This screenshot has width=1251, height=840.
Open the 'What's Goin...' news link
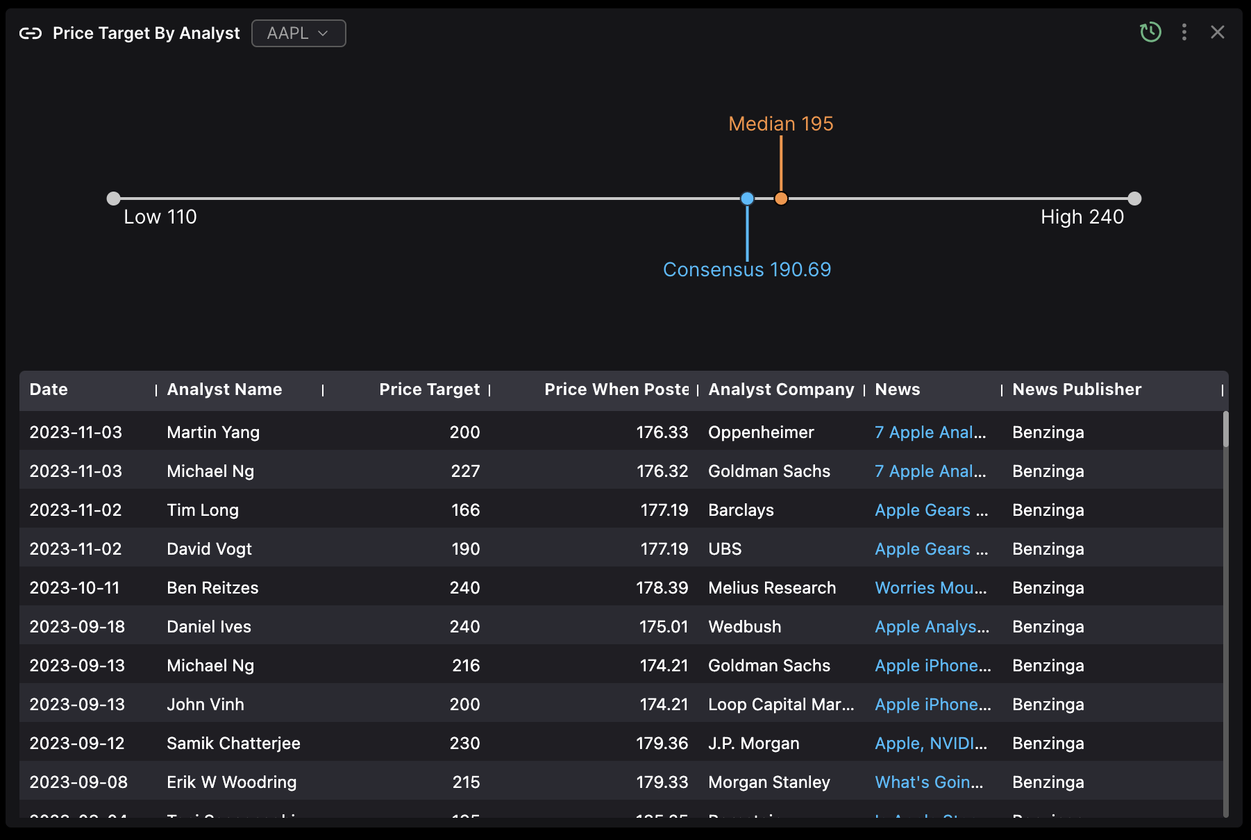(929, 782)
